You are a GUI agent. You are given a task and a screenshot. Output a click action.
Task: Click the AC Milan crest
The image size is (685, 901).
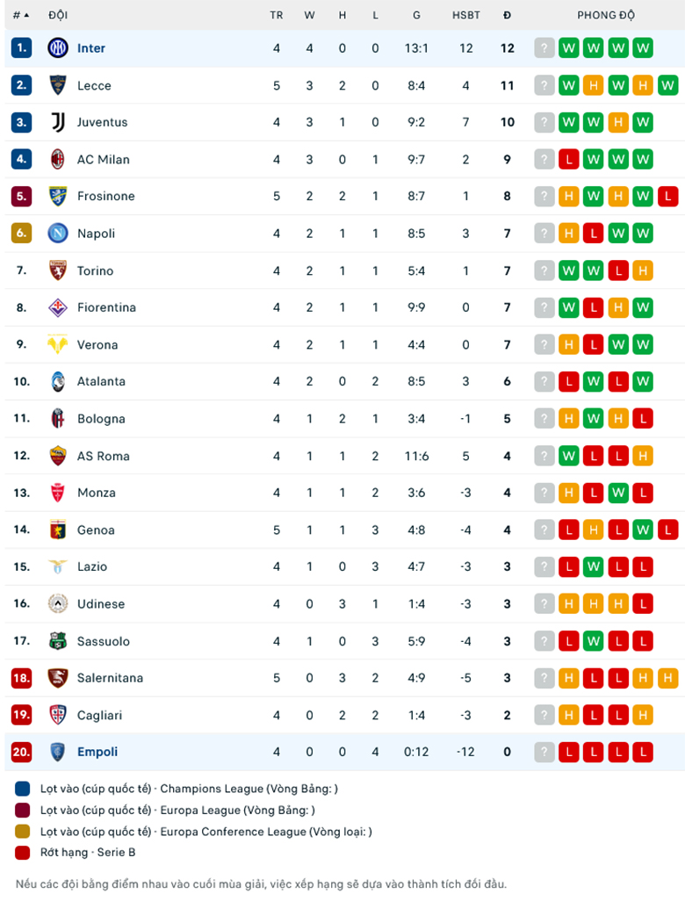pos(58,159)
